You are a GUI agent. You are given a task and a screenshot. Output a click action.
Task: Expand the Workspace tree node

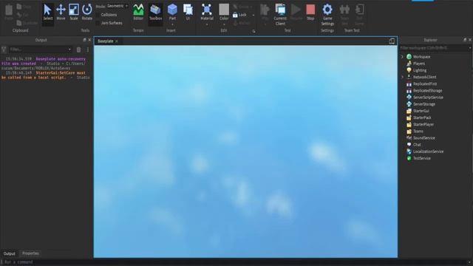402,57
